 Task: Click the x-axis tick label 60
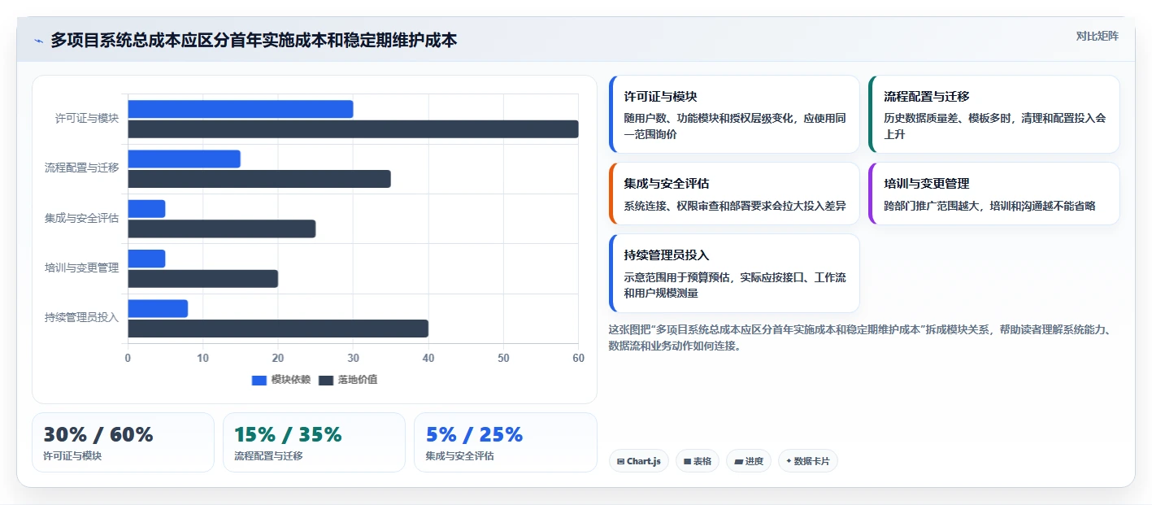click(x=578, y=358)
